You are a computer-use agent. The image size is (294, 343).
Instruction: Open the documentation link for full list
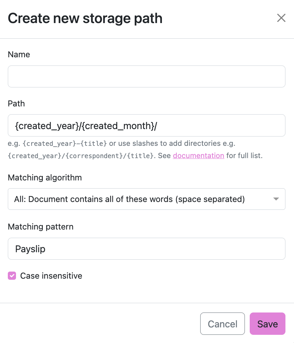pos(198,156)
